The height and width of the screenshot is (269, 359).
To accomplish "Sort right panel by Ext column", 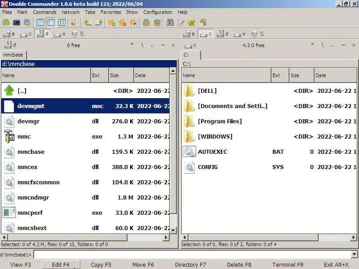I will tap(280, 75).
